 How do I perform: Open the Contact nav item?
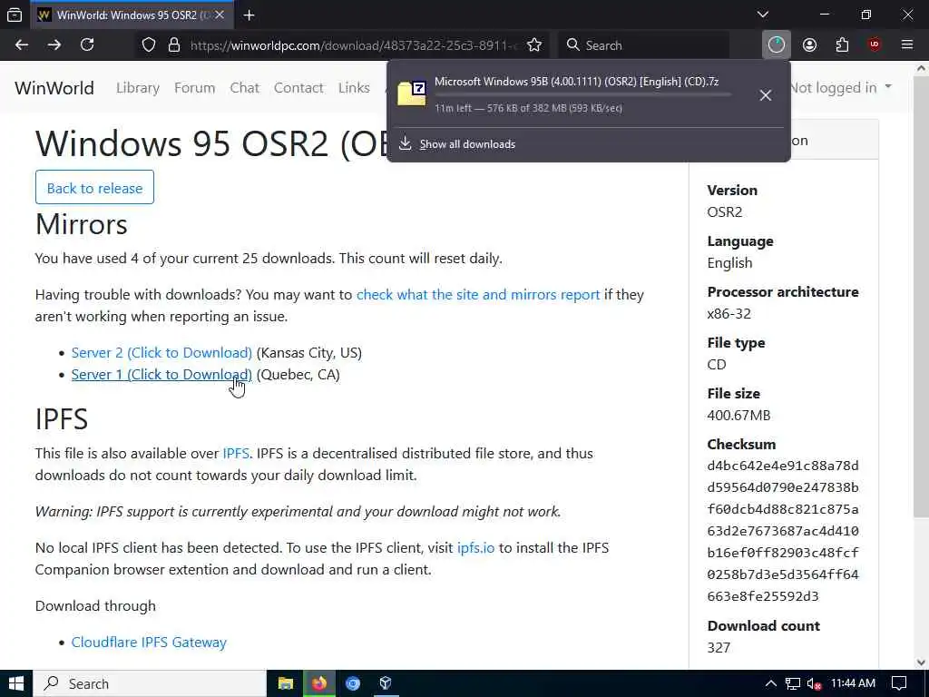tap(298, 88)
